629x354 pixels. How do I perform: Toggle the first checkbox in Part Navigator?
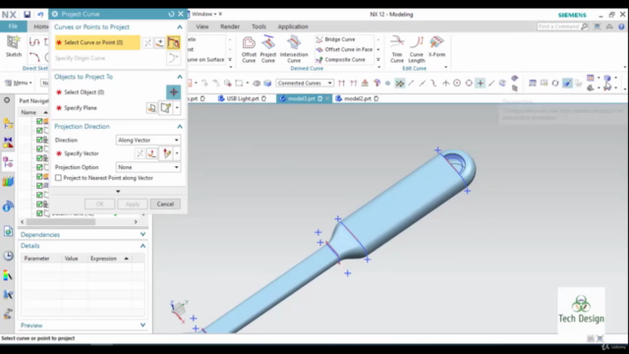point(39,121)
